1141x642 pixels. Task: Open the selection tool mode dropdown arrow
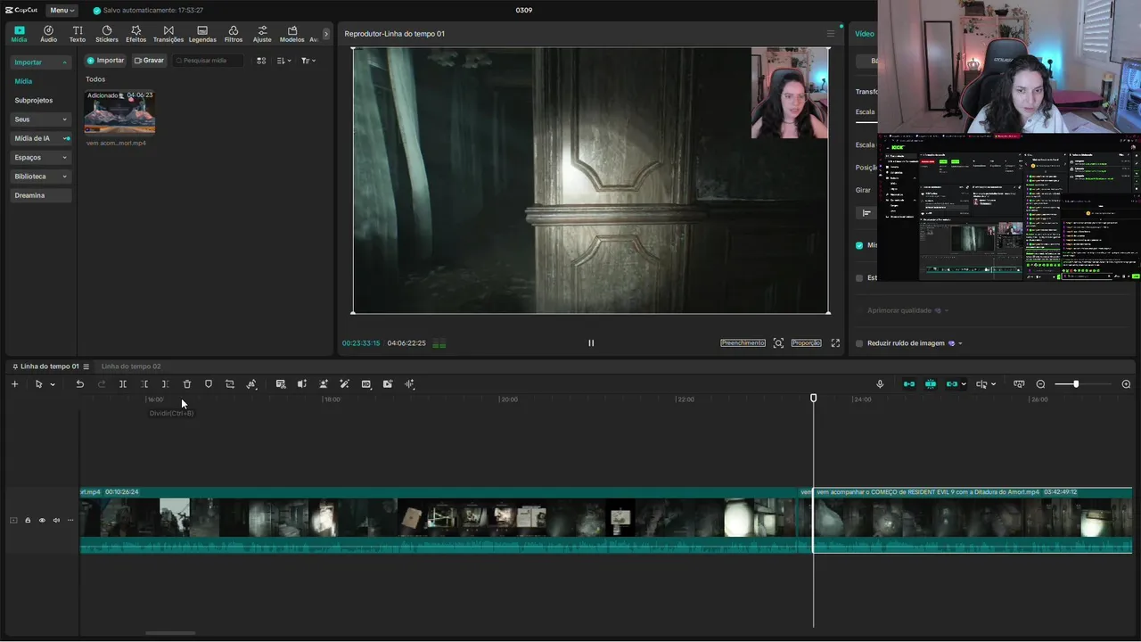53,384
